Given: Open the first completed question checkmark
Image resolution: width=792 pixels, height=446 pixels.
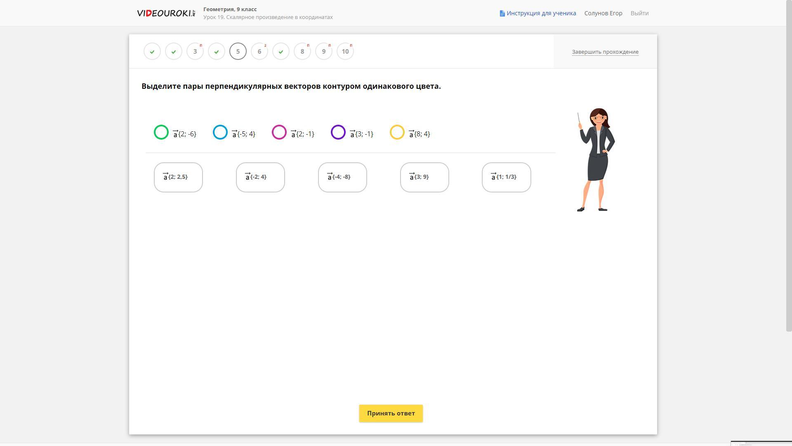Looking at the screenshot, I should [152, 52].
